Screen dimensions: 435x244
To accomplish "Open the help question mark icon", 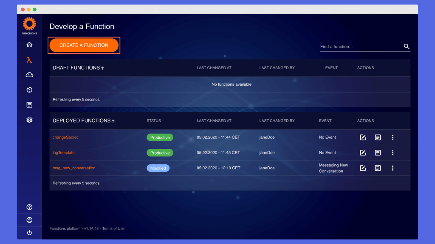I will click(x=29, y=207).
